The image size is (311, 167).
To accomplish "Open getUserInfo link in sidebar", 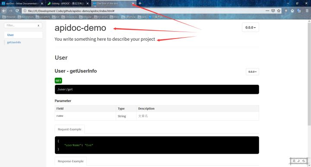I will (14, 42).
